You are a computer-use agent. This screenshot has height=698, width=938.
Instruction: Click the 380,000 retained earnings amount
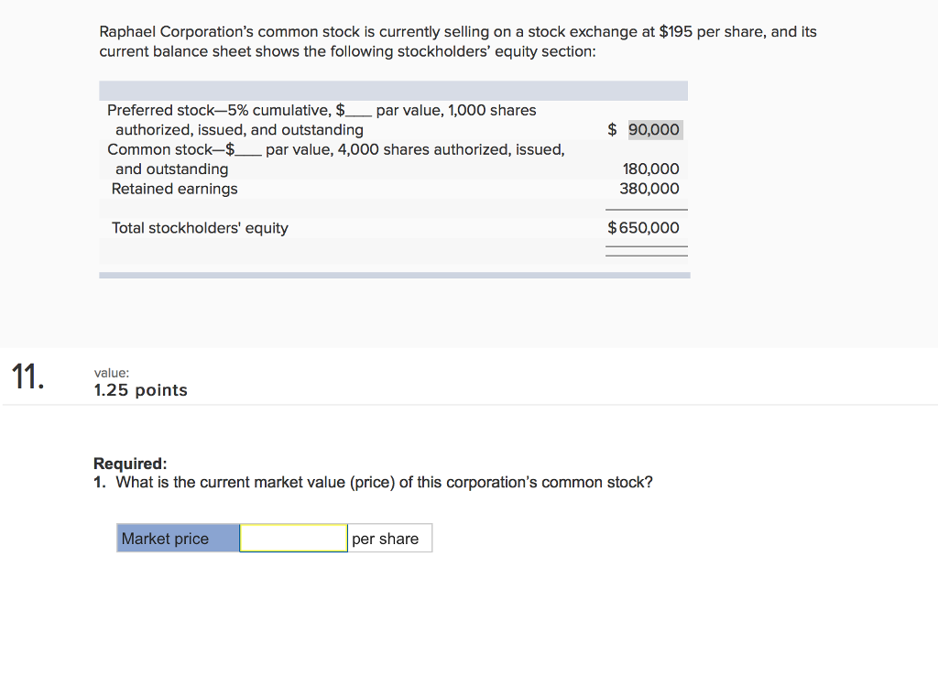tap(649, 189)
